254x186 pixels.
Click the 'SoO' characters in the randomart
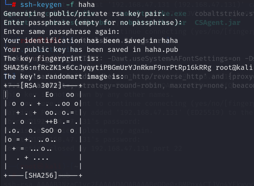pos(47,131)
